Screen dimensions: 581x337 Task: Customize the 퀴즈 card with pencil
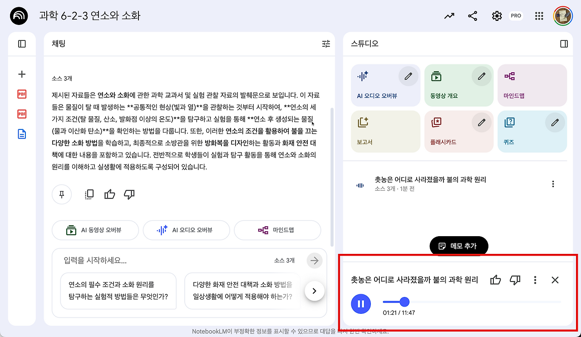(555, 122)
